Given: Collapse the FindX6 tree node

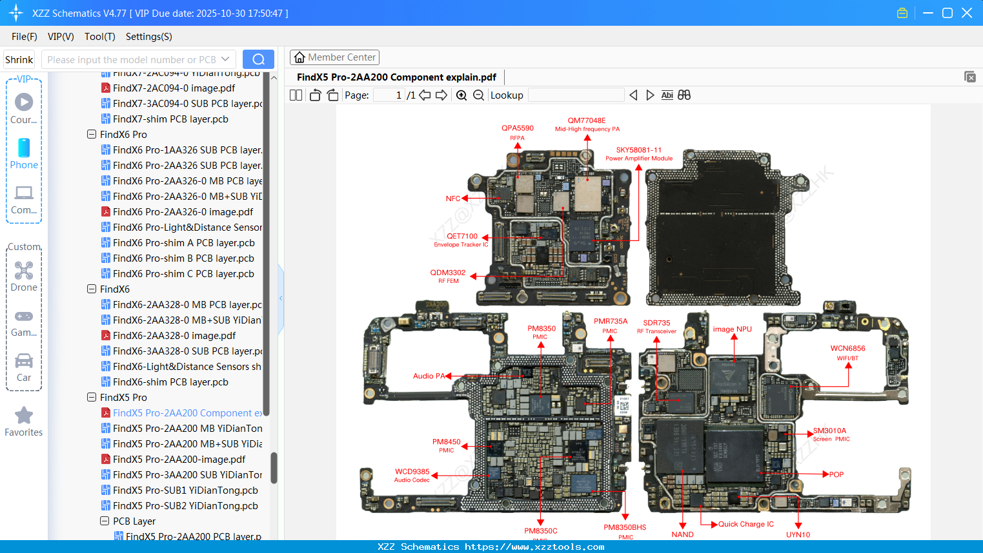Looking at the screenshot, I should point(92,289).
